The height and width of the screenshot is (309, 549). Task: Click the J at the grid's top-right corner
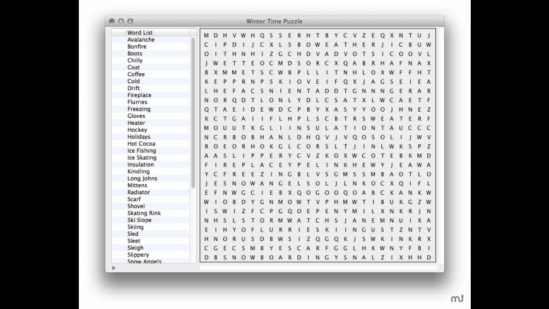coord(429,35)
